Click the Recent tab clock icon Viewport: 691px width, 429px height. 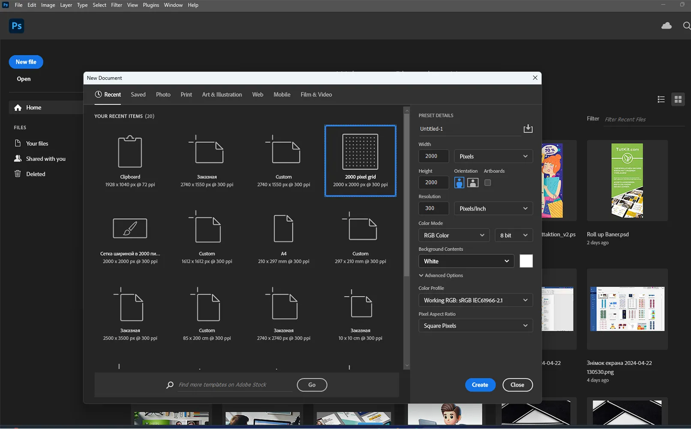tap(98, 94)
